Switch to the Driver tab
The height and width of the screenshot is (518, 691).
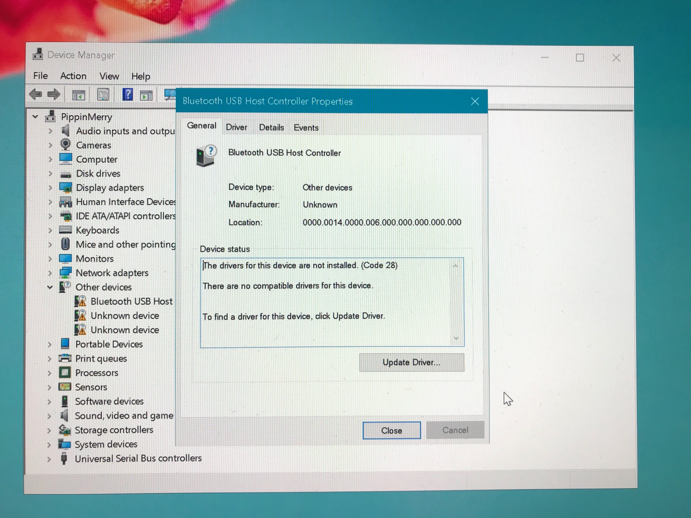coord(236,127)
